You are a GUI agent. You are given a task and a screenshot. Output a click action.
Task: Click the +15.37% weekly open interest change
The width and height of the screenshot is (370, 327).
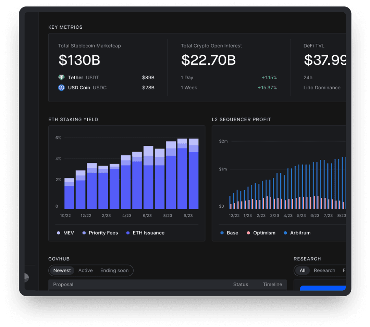(x=268, y=88)
